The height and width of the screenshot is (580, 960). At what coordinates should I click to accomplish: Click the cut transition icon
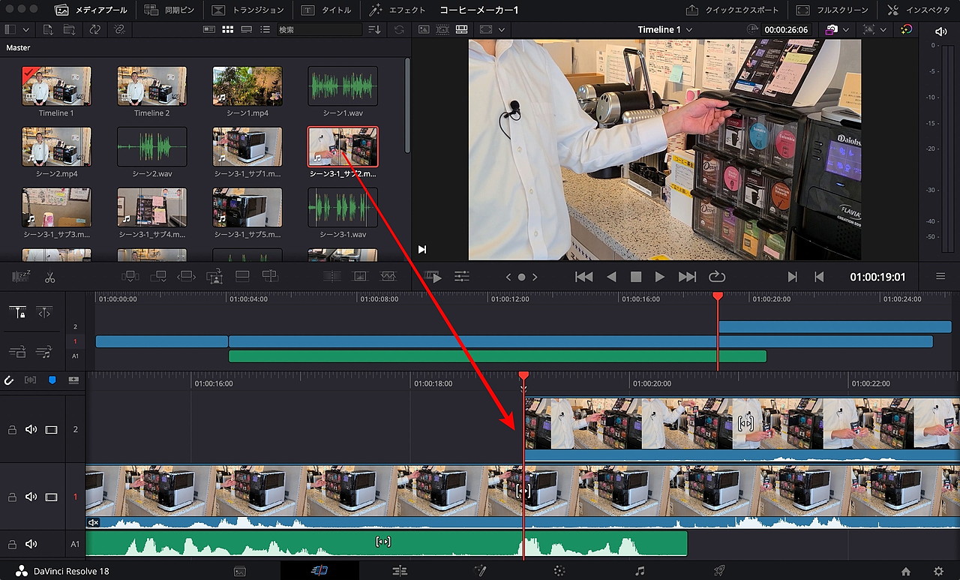tap(331, 277)
